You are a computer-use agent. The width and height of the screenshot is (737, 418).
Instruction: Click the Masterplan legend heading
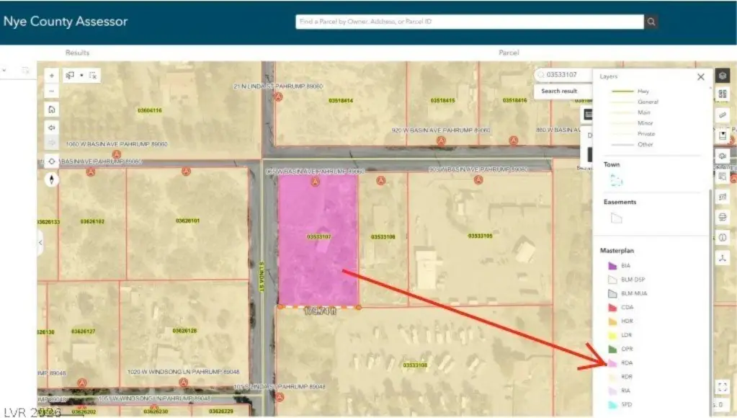[x=617, y=251]
